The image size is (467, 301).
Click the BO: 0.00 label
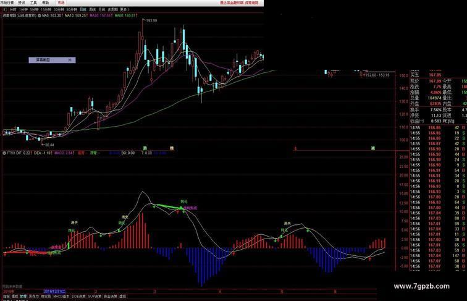coord(128,153)
